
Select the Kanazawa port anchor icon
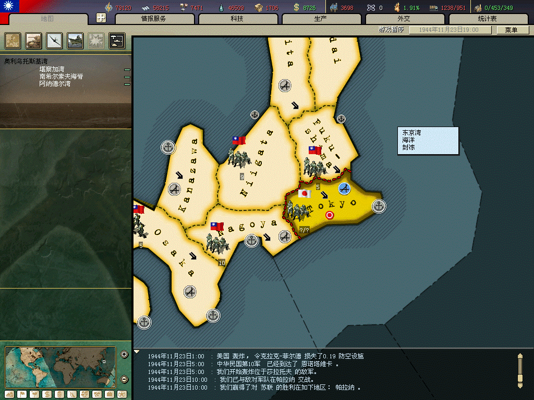[x=168, y=147]
